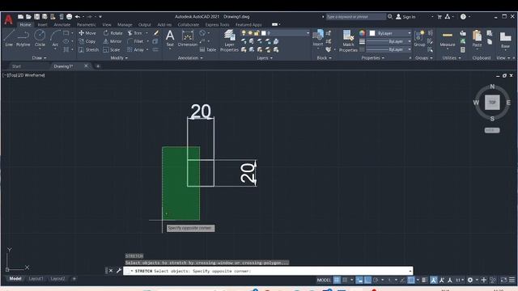This screenshot has width=518, height=291.
Task: Toggle ortho mode in status bar
Action: click(367, 280)
